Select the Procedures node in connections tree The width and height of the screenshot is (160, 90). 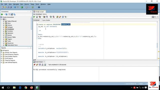click(x=10, y=29)
